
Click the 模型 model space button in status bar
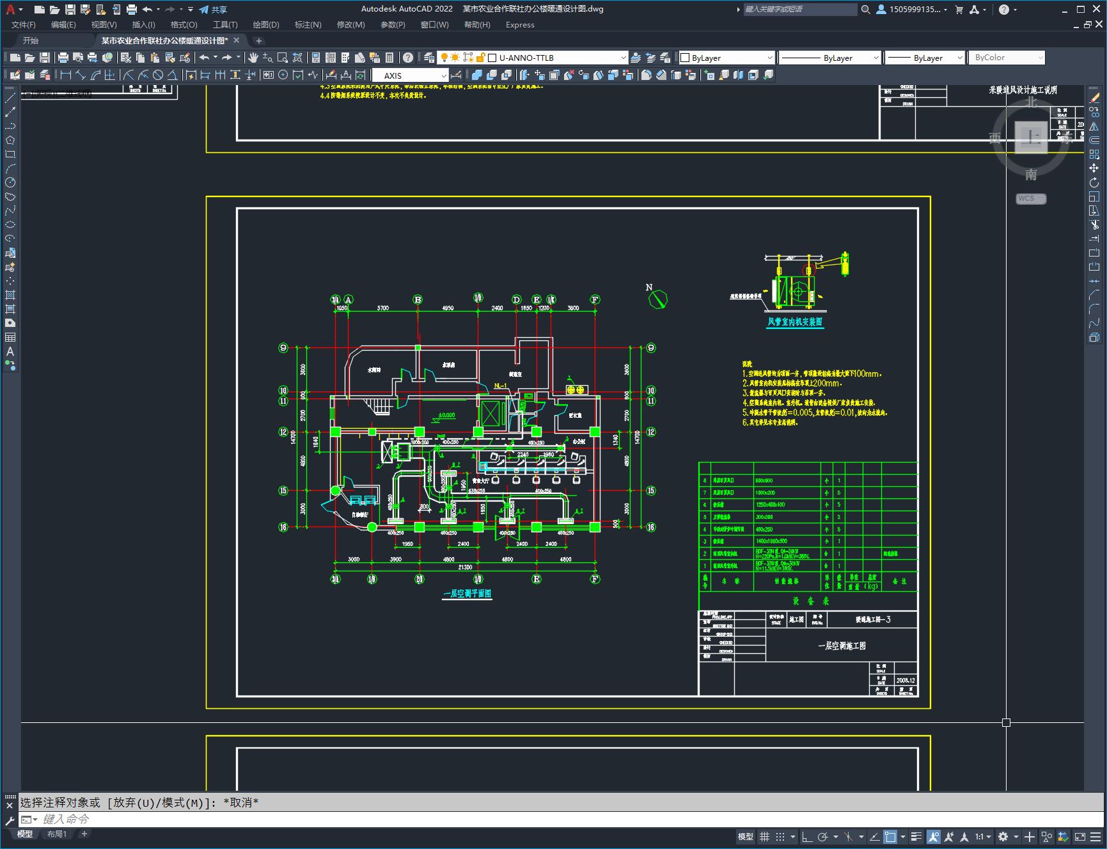pos(746,836)
